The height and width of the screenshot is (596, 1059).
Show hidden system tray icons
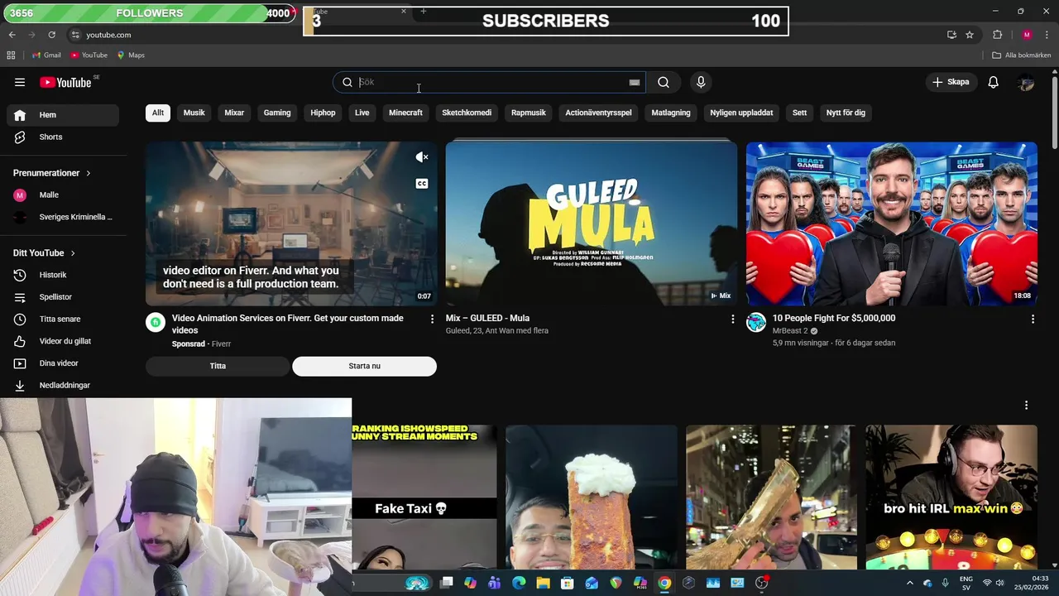pos(910,583)
